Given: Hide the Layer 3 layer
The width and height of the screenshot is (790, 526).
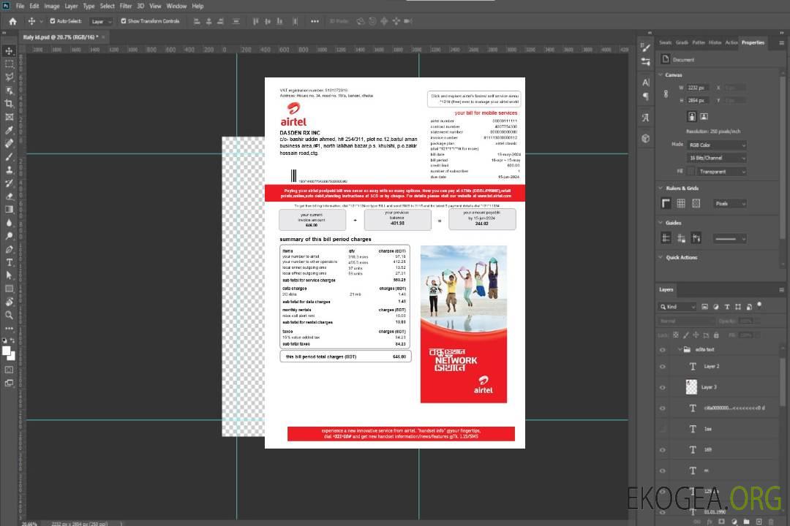Looking at the screenshot, I should tap(663, 388).
